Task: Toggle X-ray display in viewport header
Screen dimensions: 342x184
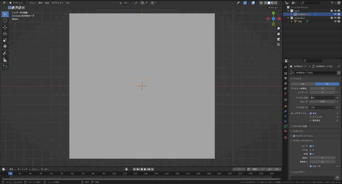Action: [261, 3]
